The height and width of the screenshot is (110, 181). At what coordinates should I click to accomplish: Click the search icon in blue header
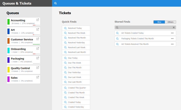(55, 3)
